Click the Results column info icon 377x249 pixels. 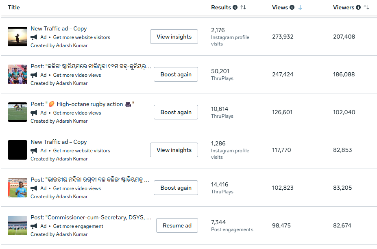click(235, 7)
